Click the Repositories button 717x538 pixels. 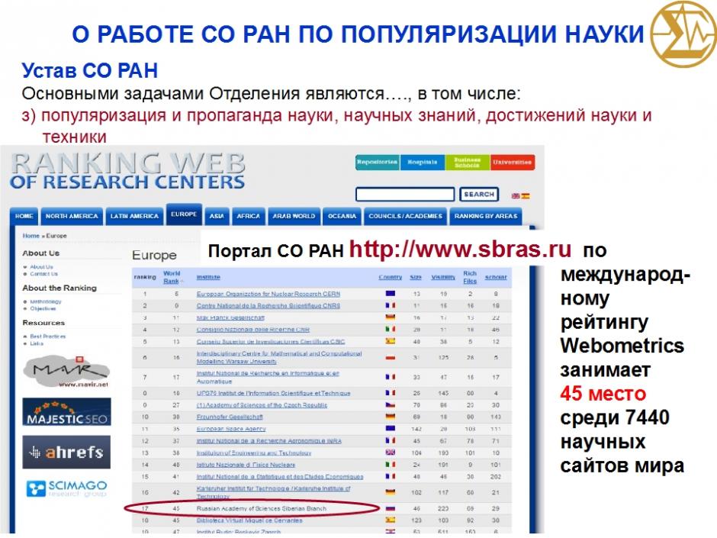[x=378, y=163]
